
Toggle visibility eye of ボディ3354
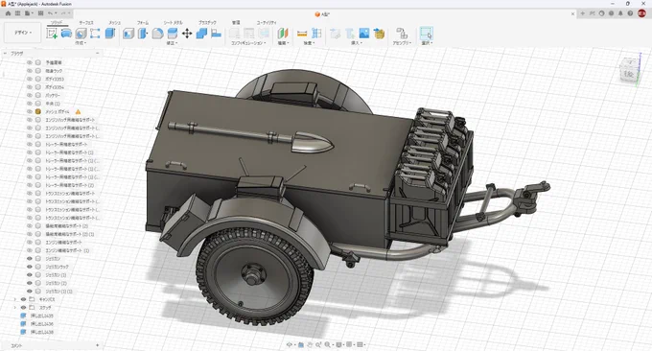click(30, 87)
